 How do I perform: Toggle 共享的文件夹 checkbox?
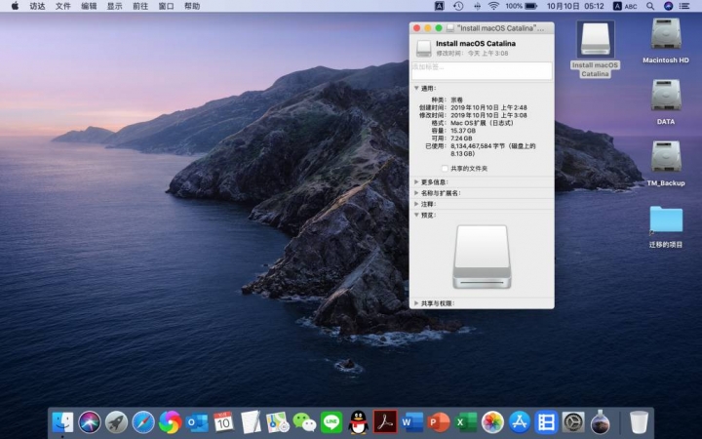pyautogui.click(x=445, y=169)
